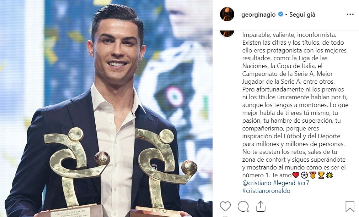
Task: Open the #cr7 hashtag
Action: (x=303, y=183)
